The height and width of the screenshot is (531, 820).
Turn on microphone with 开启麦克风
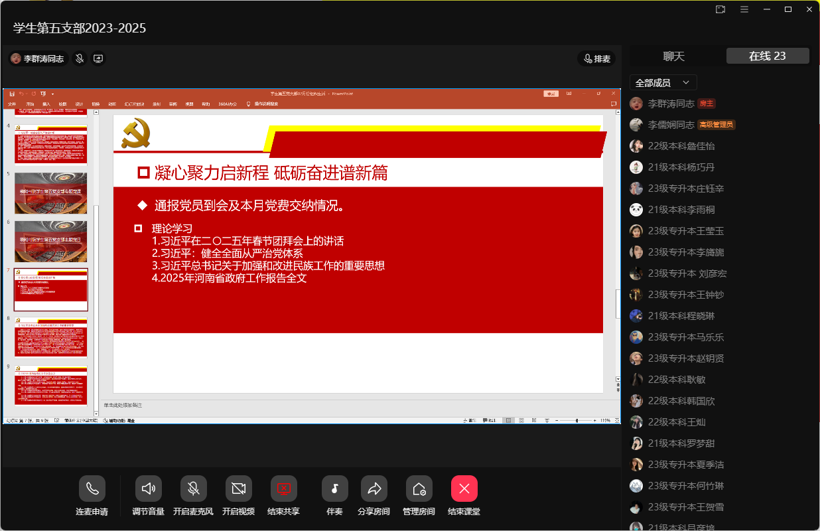pyautogui.click(x=193, y=489)
